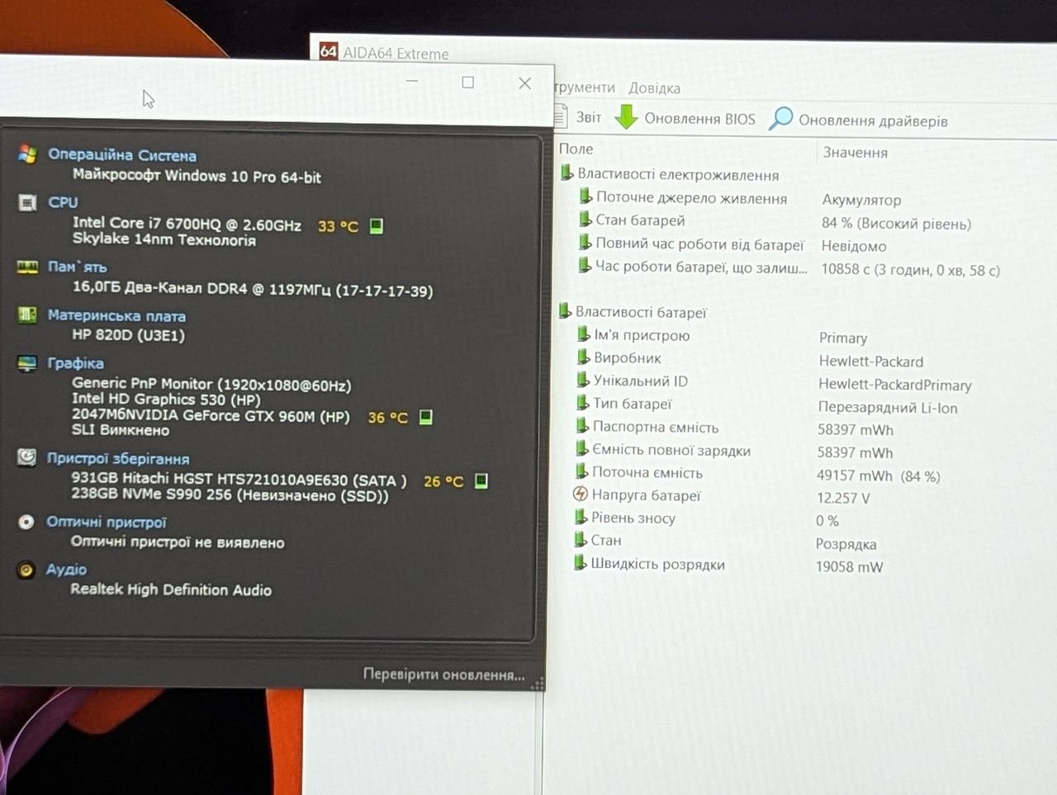The width and height of the screenshot is (1057, 795).
Task: Click the HP 820D (U3E1) motherboard text
Action: click(x=128, y=335)
